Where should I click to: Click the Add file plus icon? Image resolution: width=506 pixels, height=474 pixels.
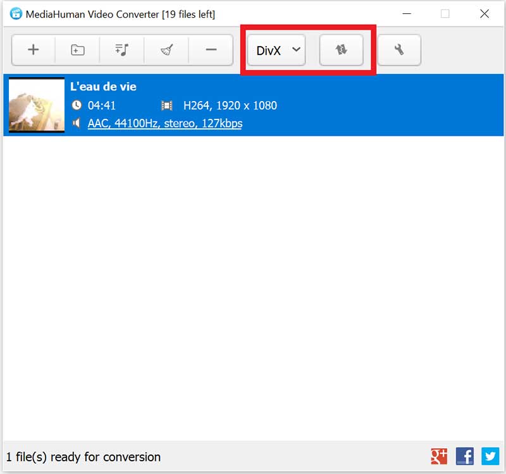click(33, 50)
